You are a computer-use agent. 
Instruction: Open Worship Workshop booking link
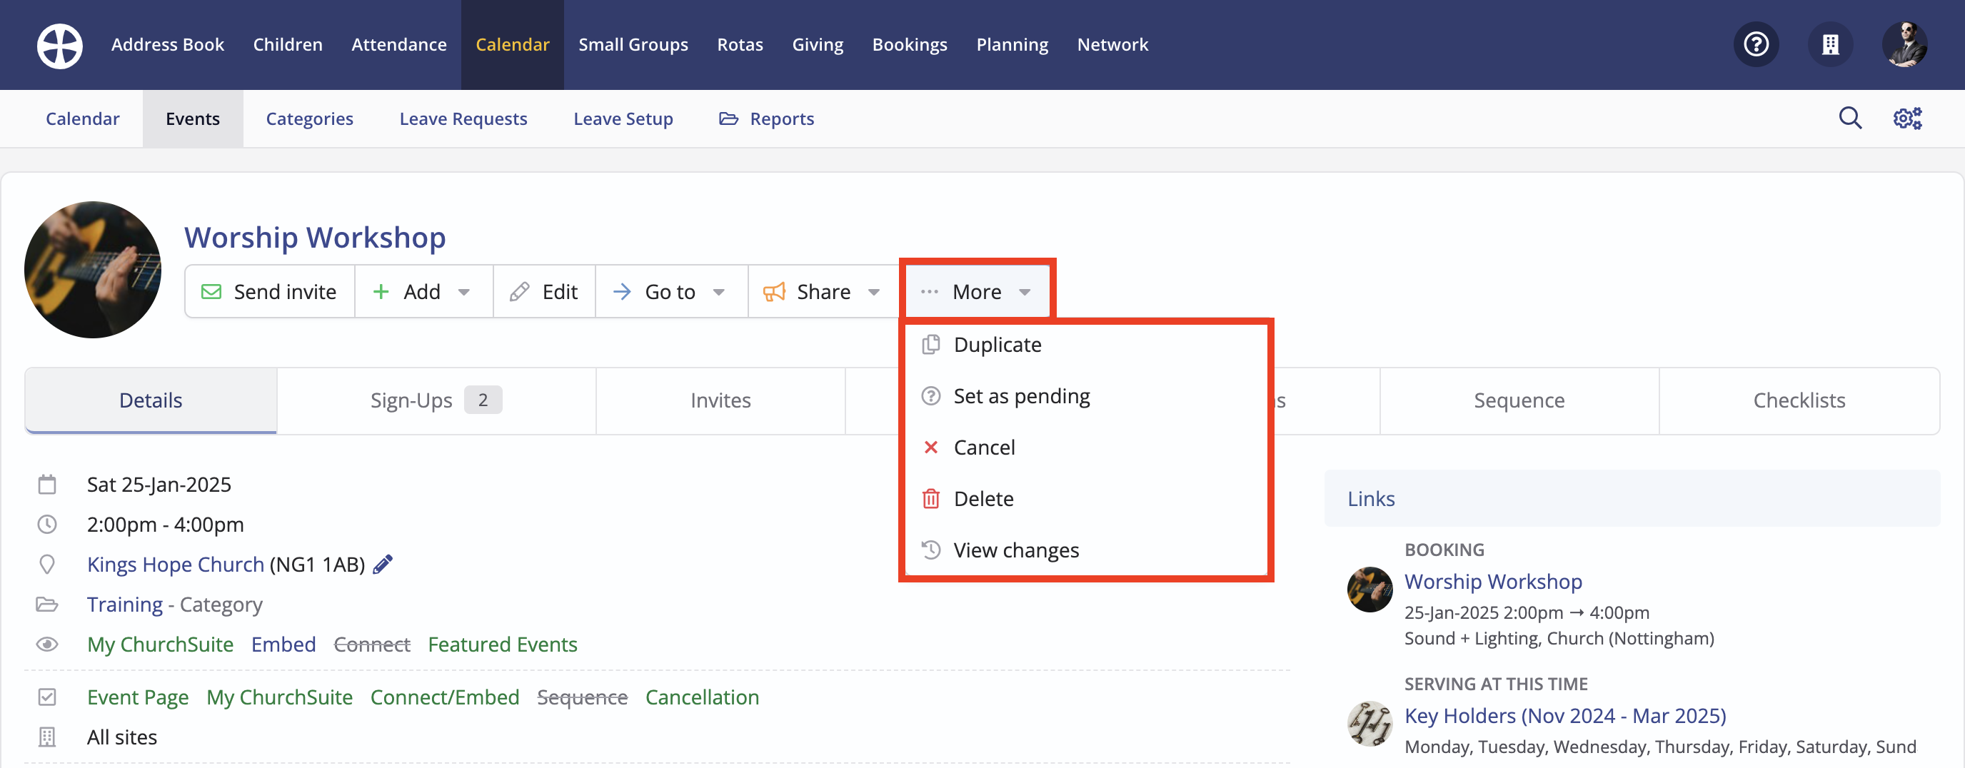[1494, 581]
